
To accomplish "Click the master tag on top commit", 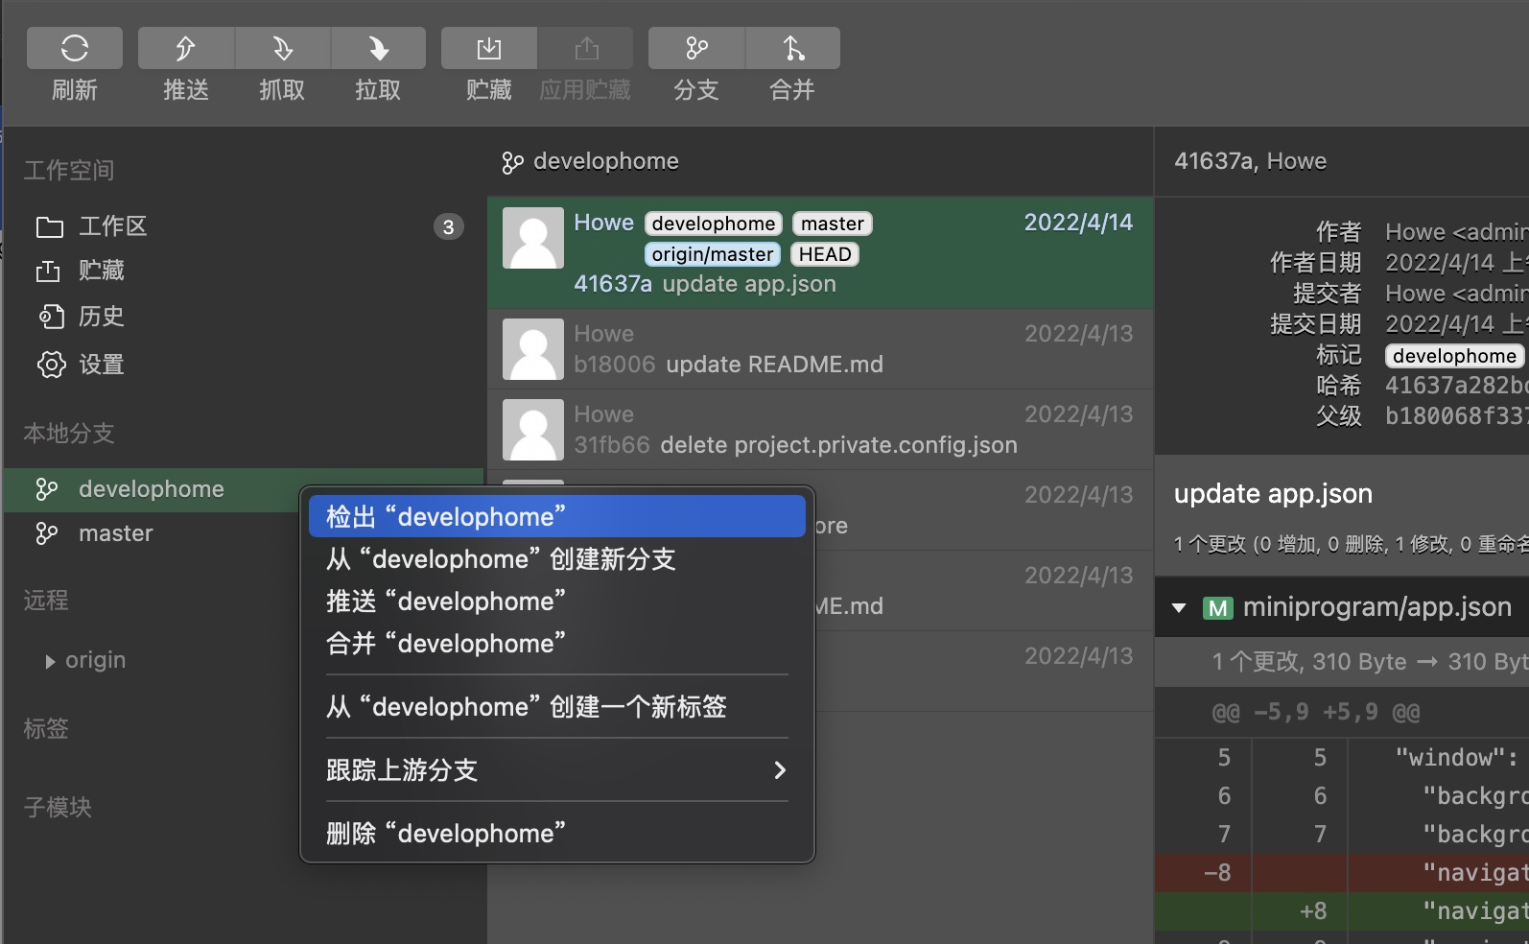I will coord(833,224).
